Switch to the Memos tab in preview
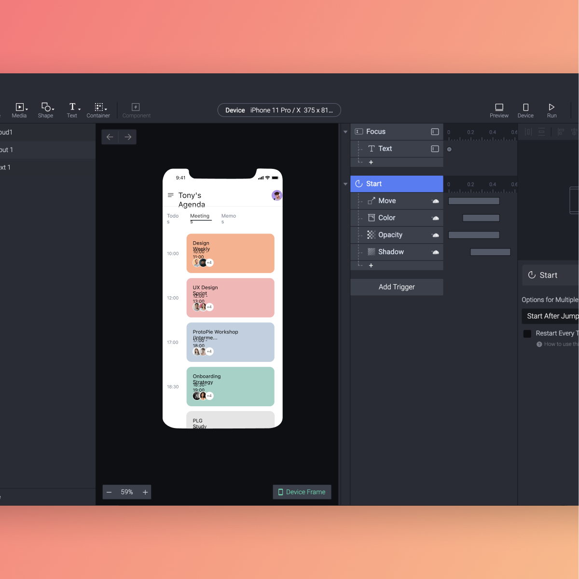The height and width of the screenshot is (579, 579). click(229, 219)
